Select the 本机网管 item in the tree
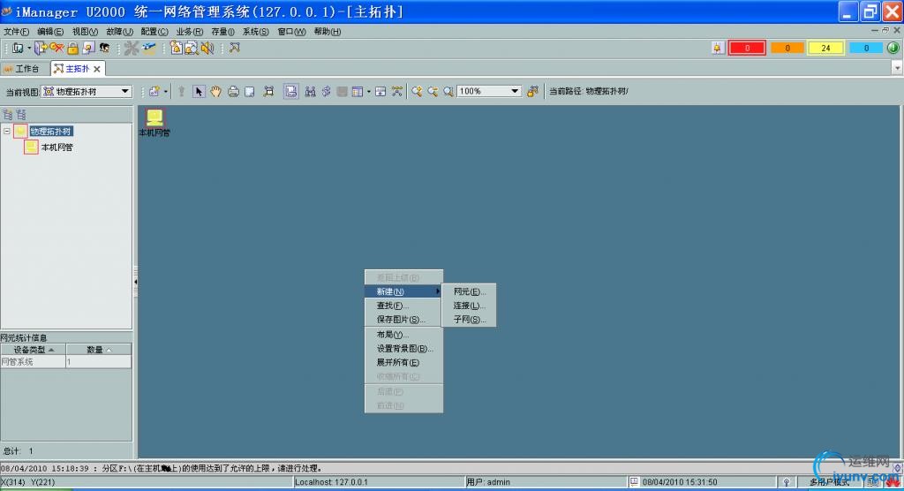Screen dimensions: 904x491 (56, 147)
